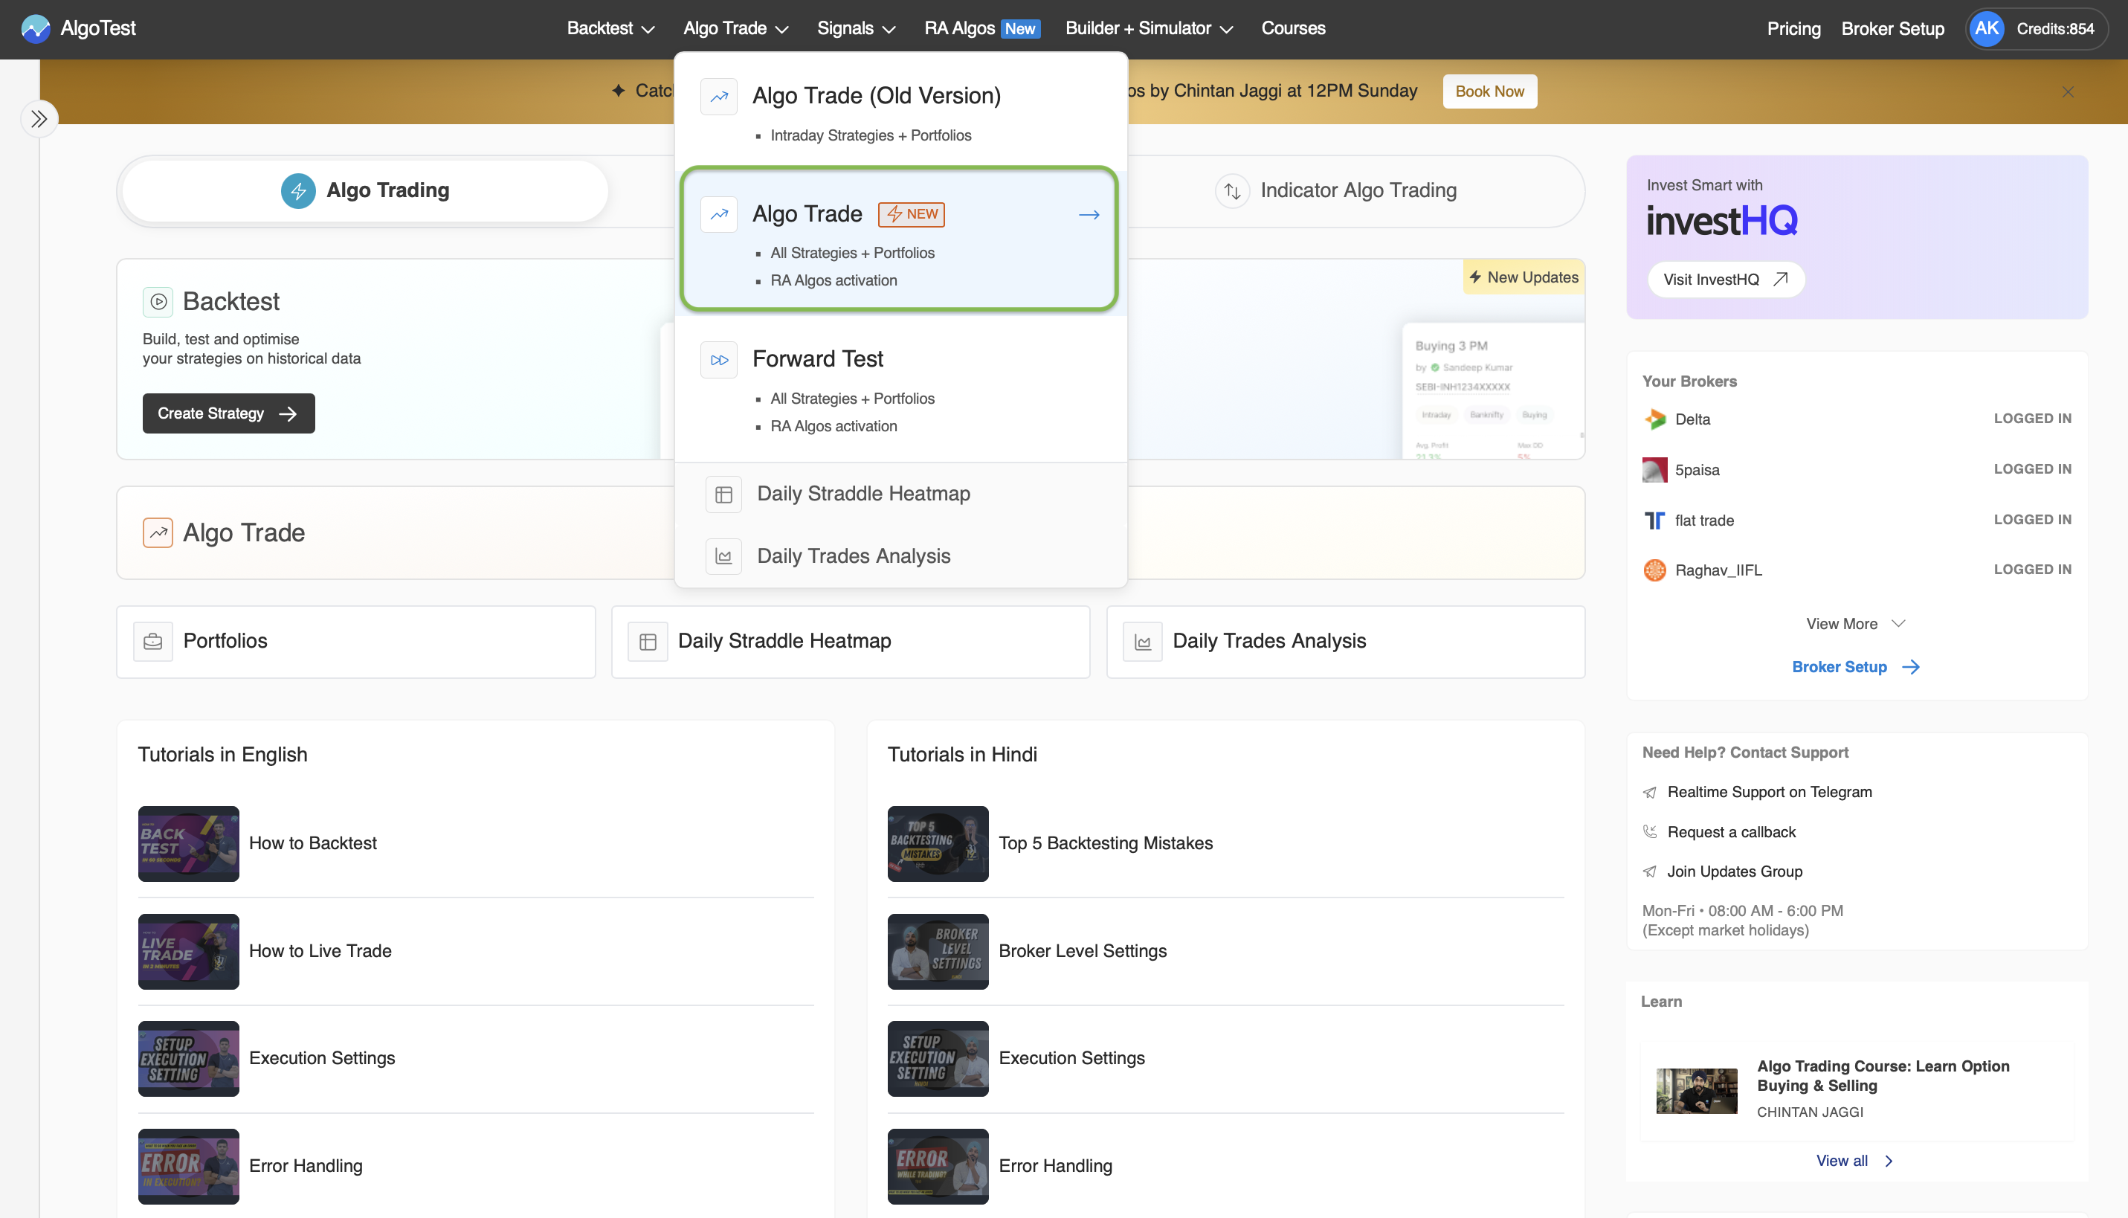Expand the sidebar with double-chevron icon
Viewport: 2128px width, 1218px height.
pos(39,119)
